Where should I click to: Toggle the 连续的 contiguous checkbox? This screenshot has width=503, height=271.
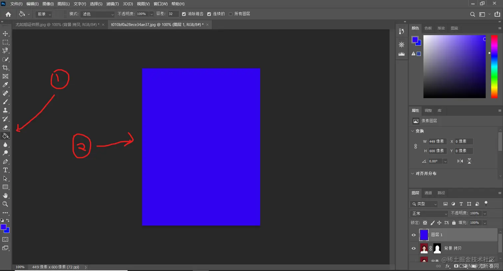(x=209, y=14)
